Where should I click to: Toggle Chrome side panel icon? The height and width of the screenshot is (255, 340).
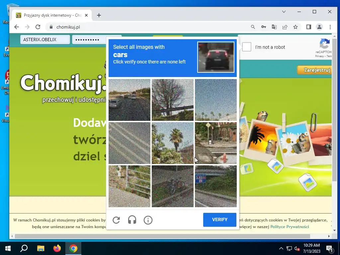pos(308,27)
